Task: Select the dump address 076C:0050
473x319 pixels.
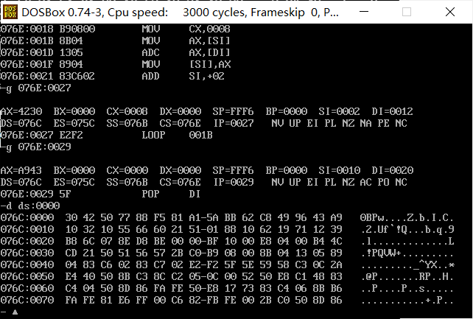Action: [x=27, y=276]
